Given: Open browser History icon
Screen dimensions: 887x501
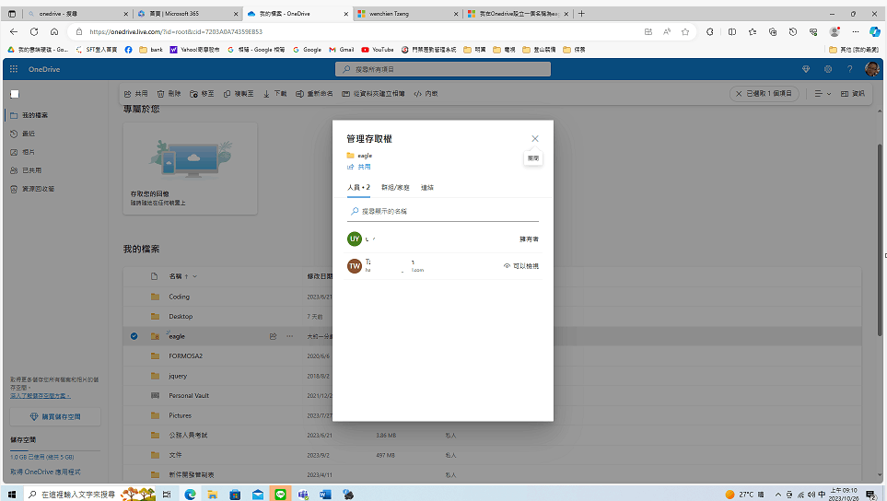Looking at the screenshot, I should [793, 31].
